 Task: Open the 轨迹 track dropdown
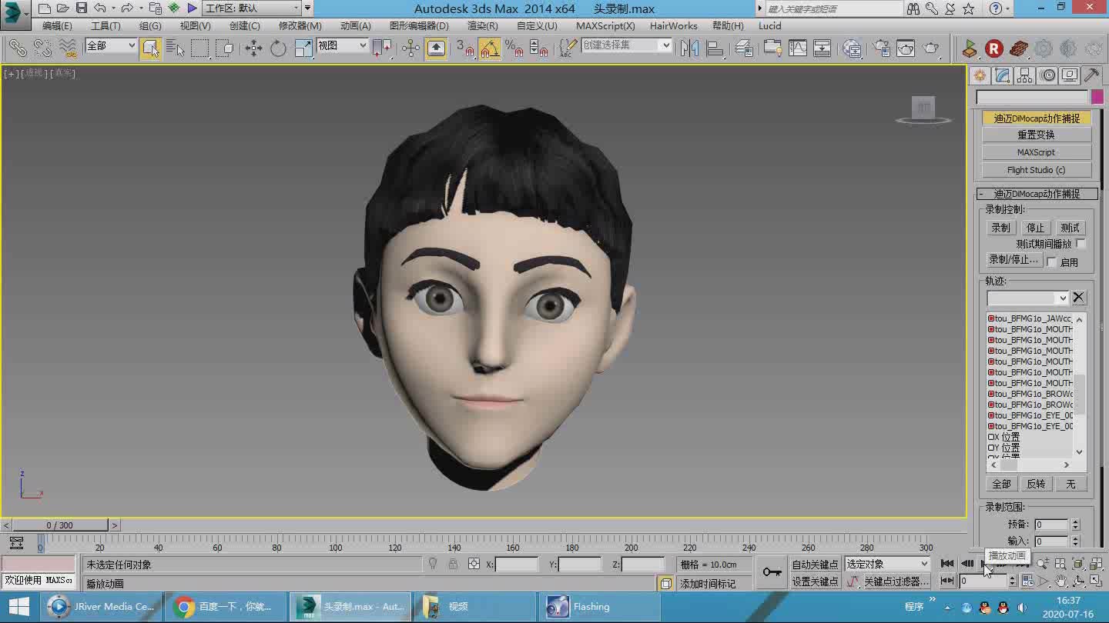[x=1028, y=298]
